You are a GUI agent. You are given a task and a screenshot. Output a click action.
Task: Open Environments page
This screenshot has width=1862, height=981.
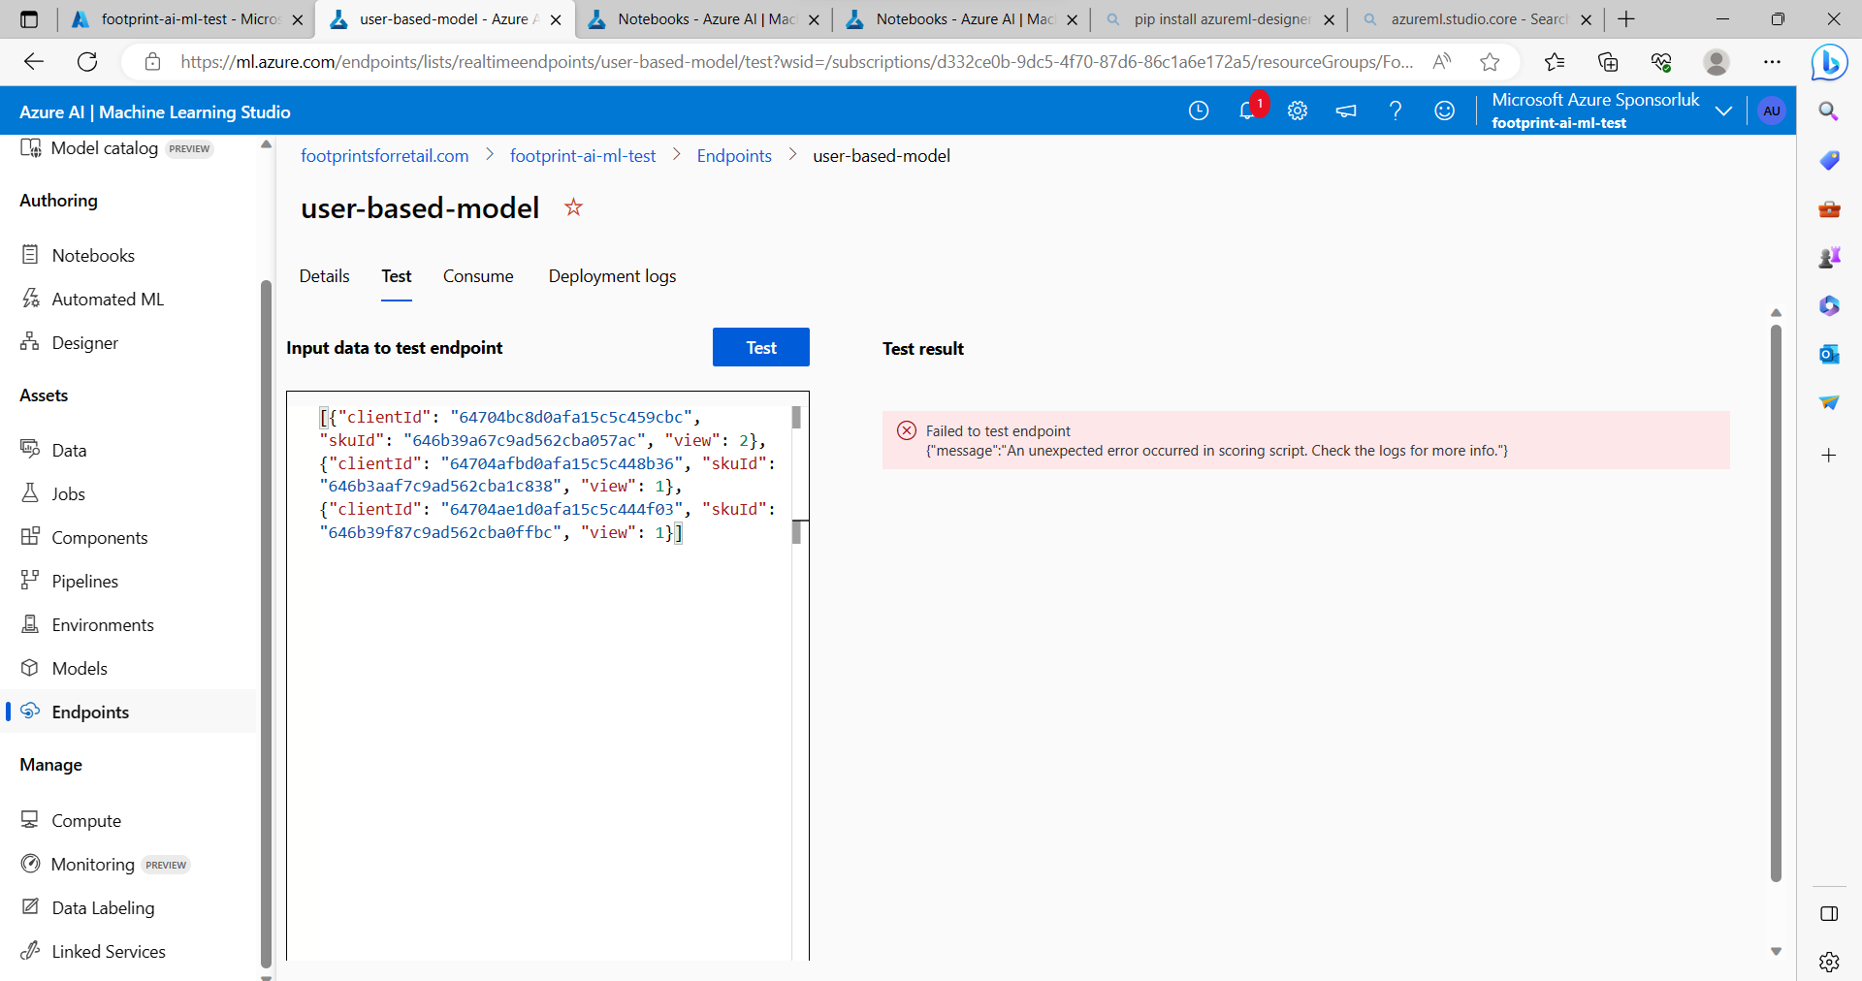[x=102, y=624]
